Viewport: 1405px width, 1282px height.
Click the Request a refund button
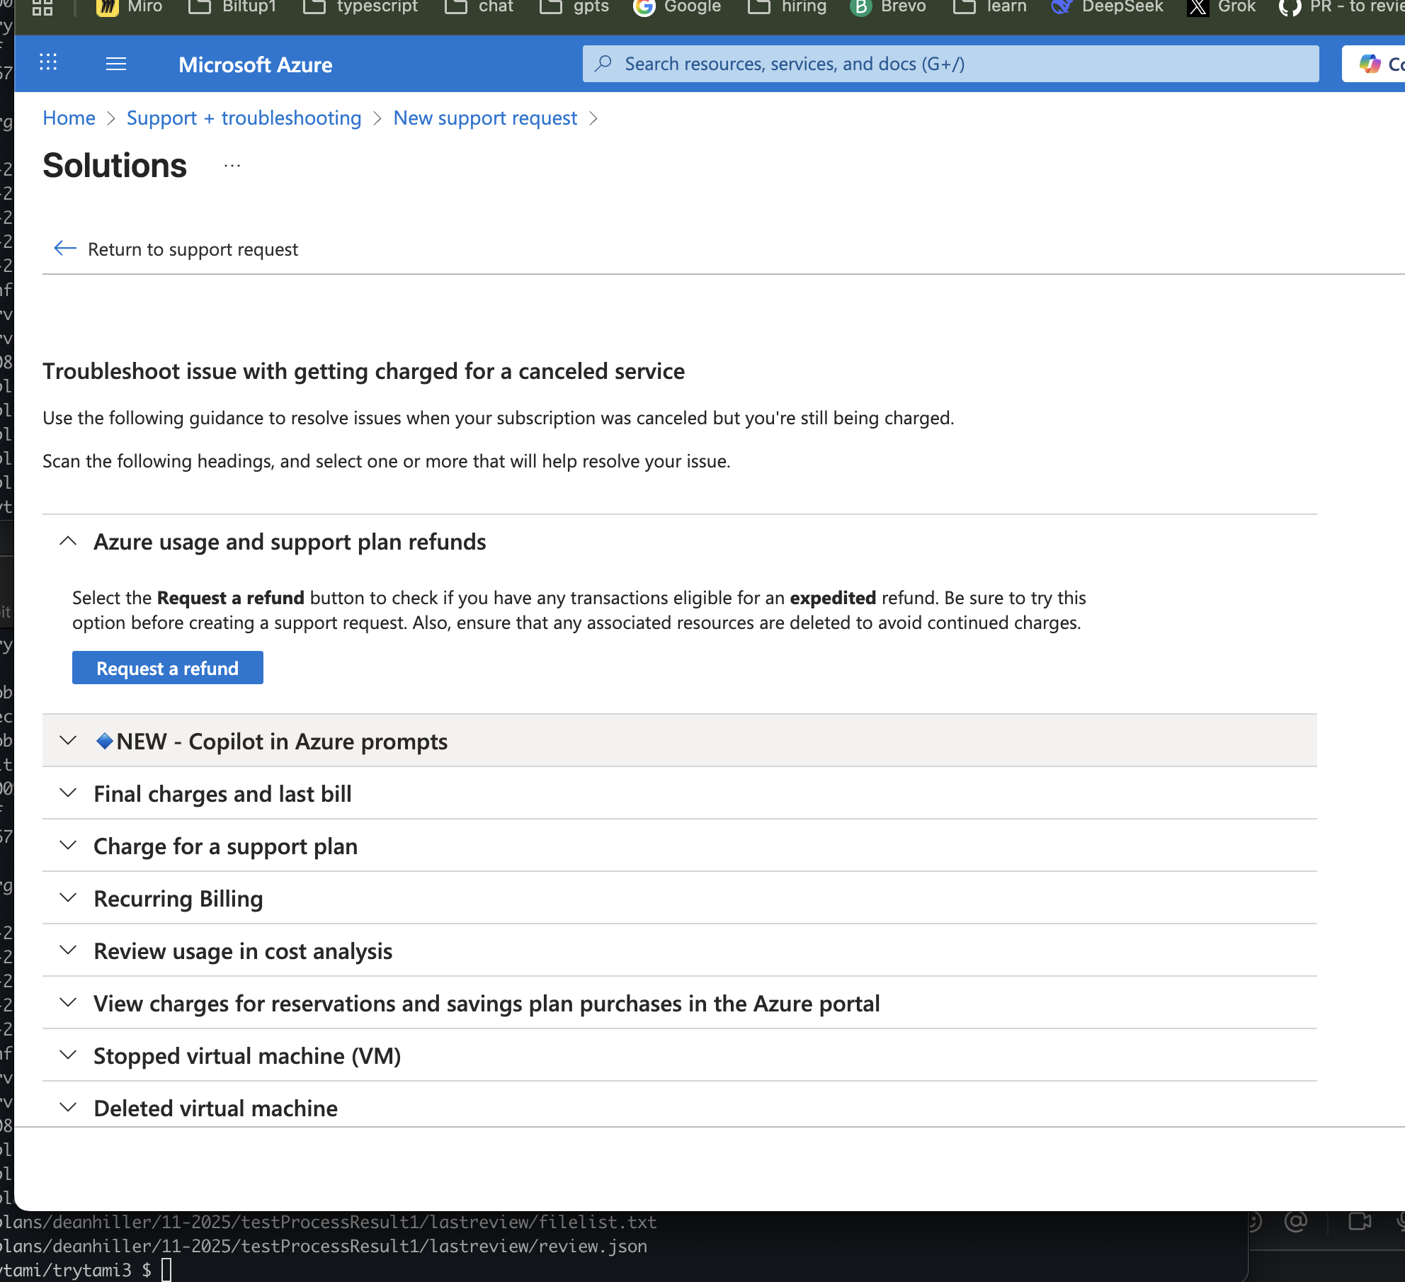(x=167, y=668)
